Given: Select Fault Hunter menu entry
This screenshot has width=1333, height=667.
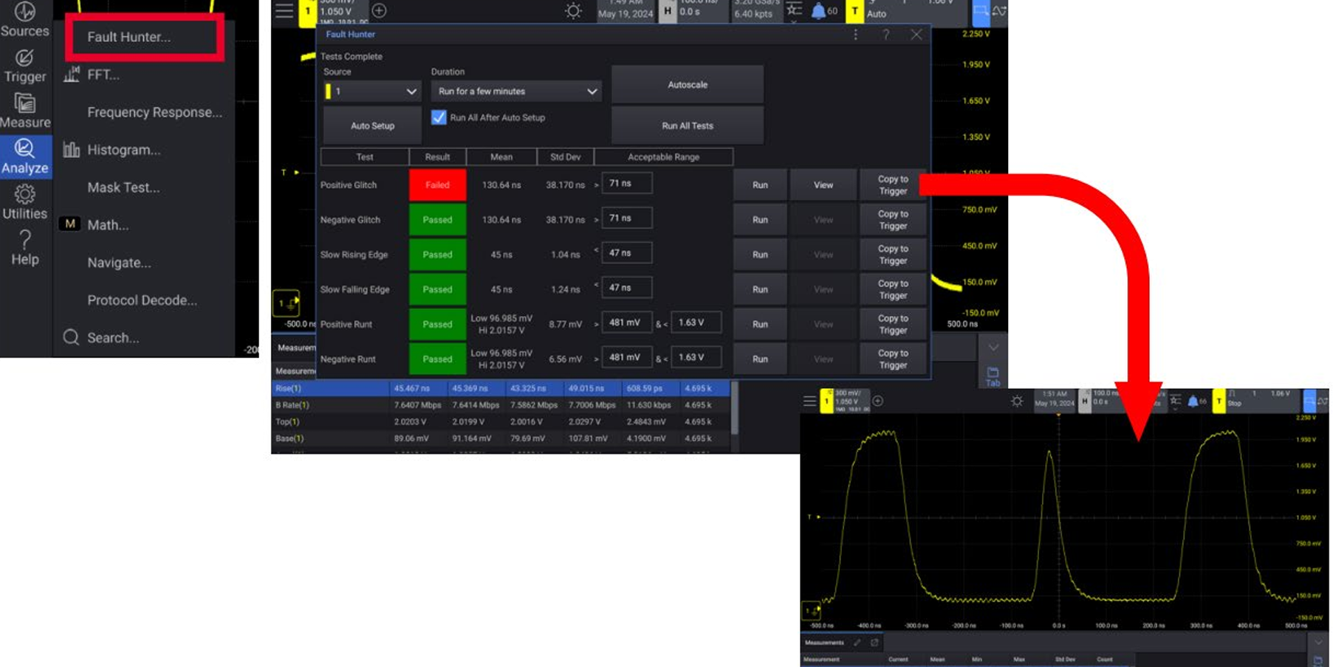Looking at the screenshot, I should point(129,37).
